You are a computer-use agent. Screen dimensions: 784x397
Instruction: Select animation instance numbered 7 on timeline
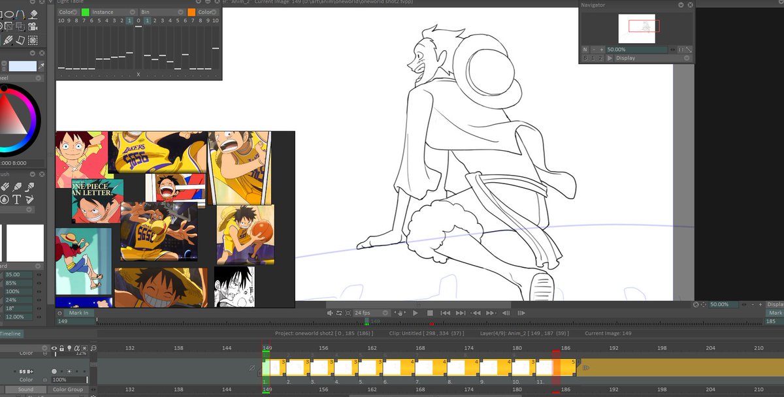[x=432, y=368]
